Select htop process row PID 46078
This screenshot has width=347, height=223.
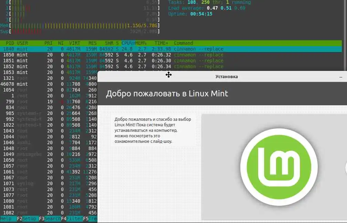pyautogui.click(x=49, y=84)
